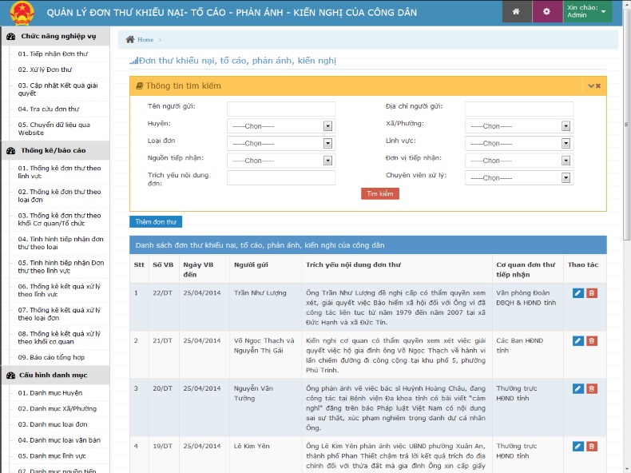This screenshot has height=473, width=631.
Task: Click edit icon for record 21/DT
Action: 578,341
